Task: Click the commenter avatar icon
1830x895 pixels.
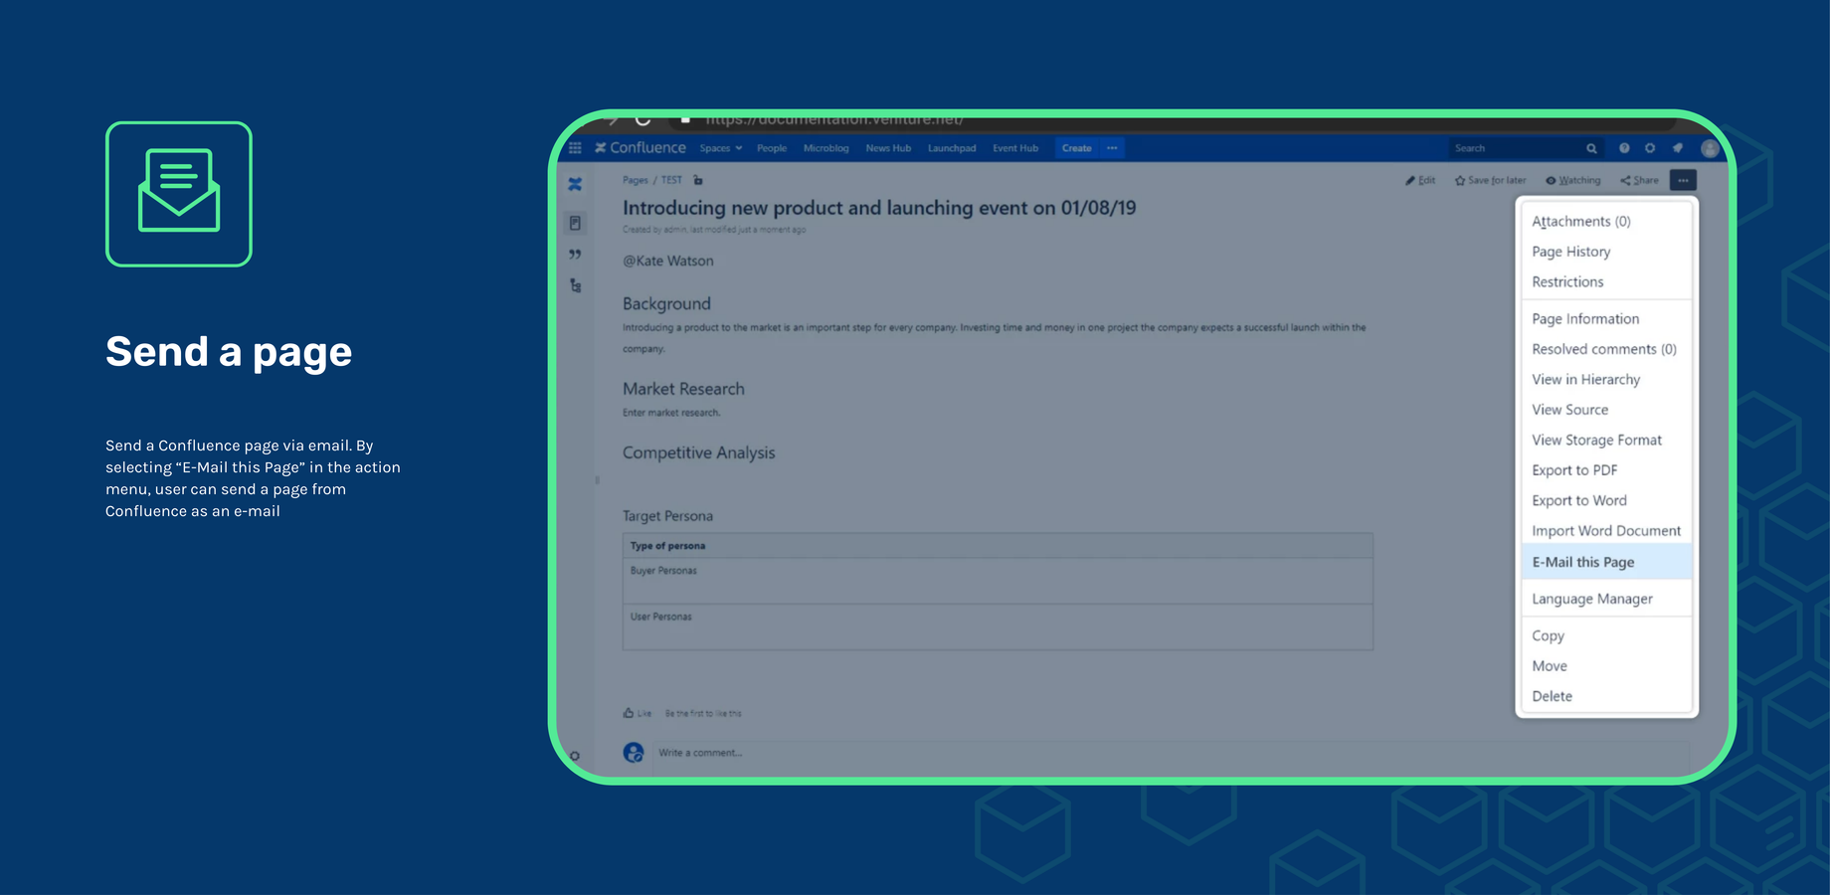Action: pyautogui.click(x=634, y=753)
